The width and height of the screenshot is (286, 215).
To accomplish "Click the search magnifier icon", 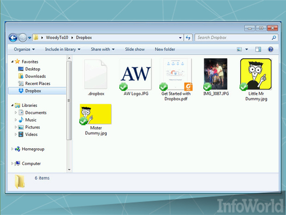I will tap(274, 38).
